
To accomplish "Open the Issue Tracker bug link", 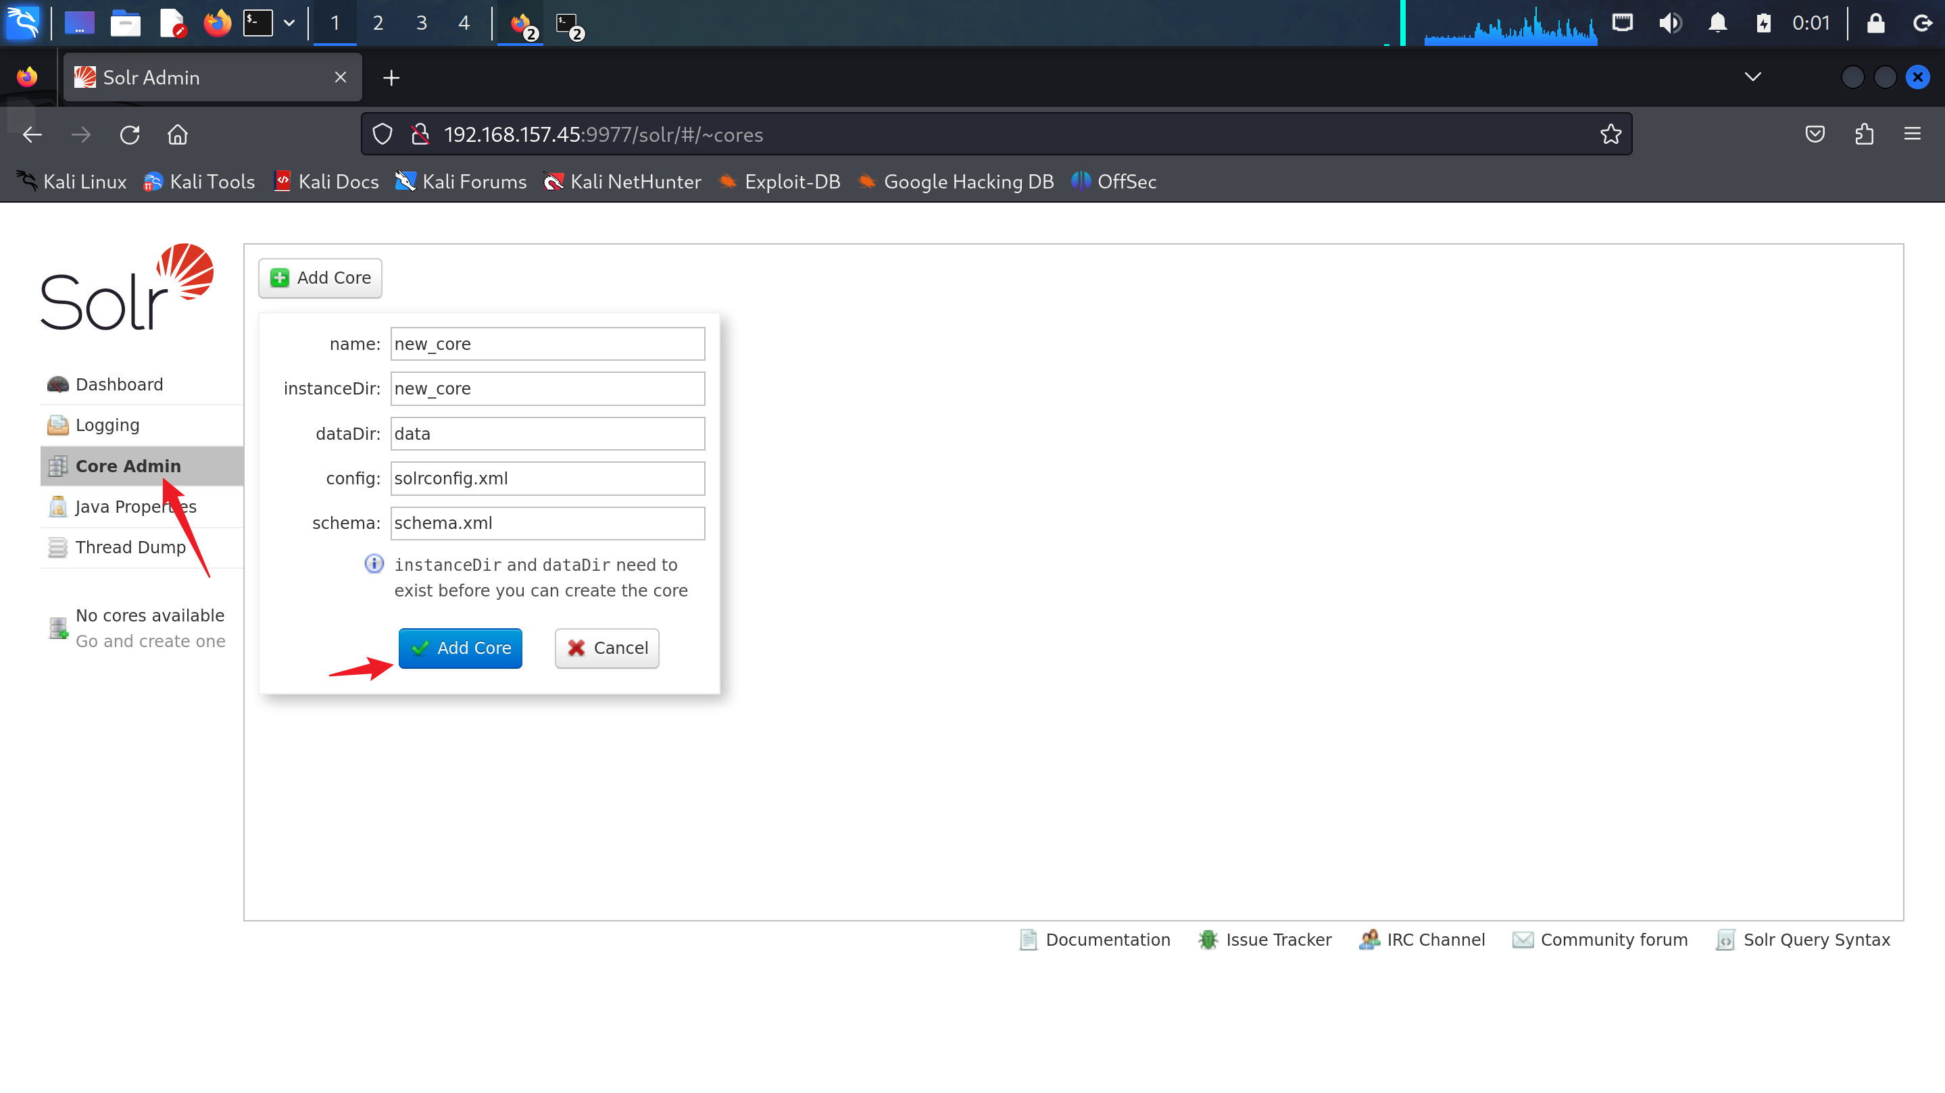I will 1277,940.
